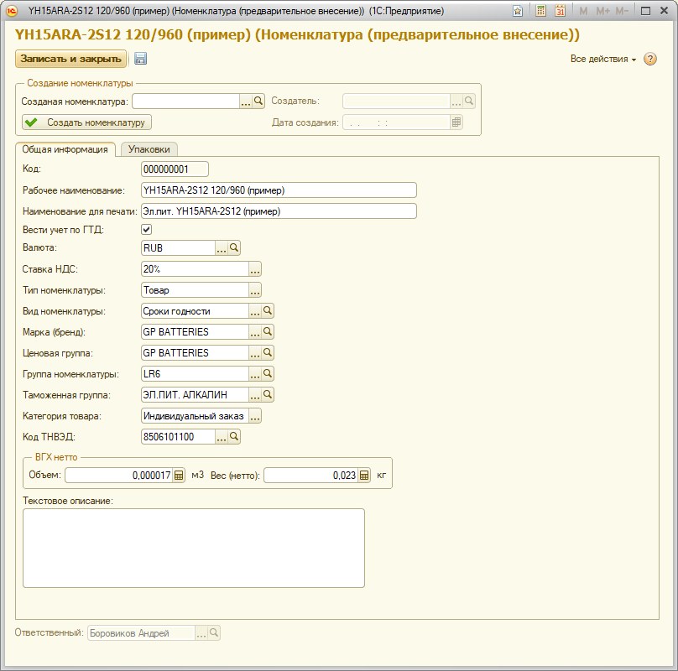The width and height of the screenshot is (678, 671).
Task: Click magnifier beside Созданная номенклатура field
Action: click(258, 101)
